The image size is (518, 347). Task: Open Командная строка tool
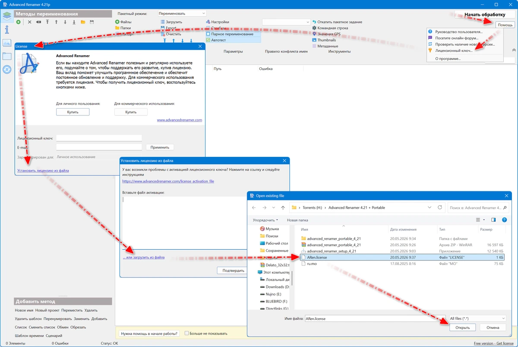pos(330,28)
